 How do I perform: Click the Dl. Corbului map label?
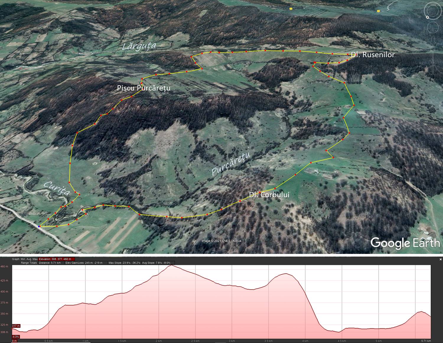point(269,195)
